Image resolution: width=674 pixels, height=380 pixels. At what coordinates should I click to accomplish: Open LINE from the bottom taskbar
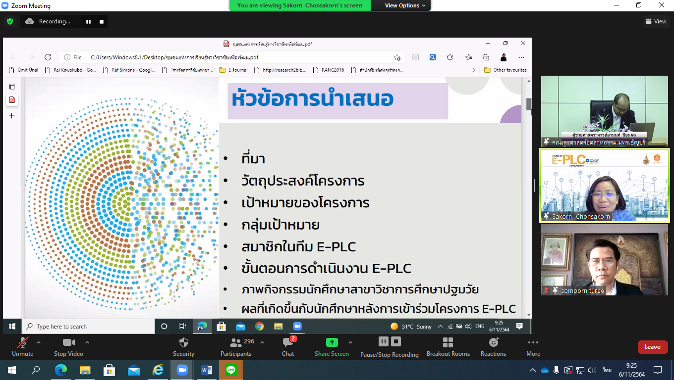pos(231,370)
